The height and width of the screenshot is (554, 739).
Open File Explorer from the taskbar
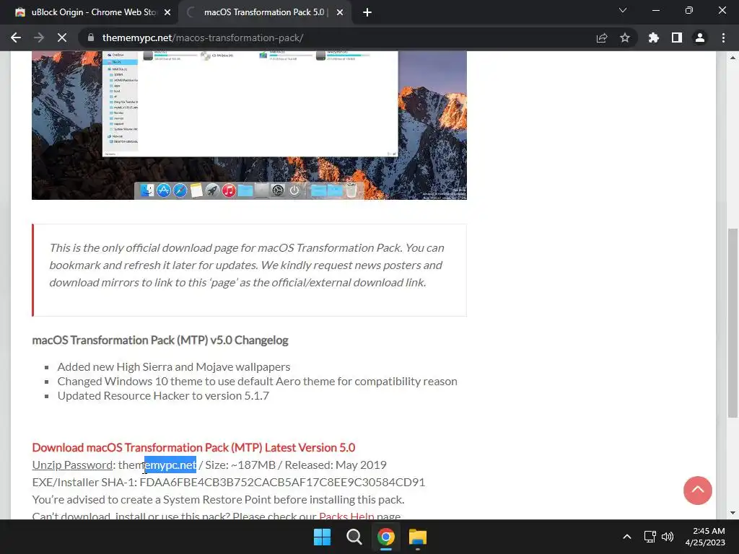(x=418, y=537)
